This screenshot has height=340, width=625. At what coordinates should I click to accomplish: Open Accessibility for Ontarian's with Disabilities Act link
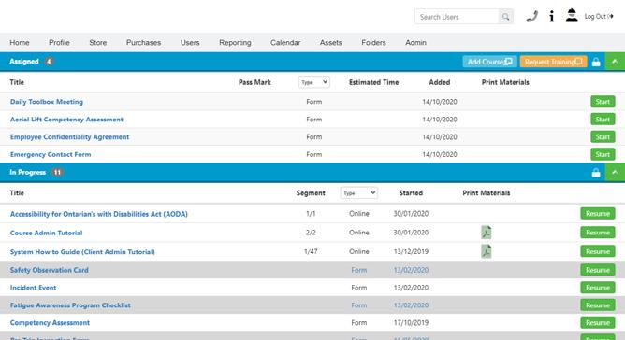(x=99, y=214)
